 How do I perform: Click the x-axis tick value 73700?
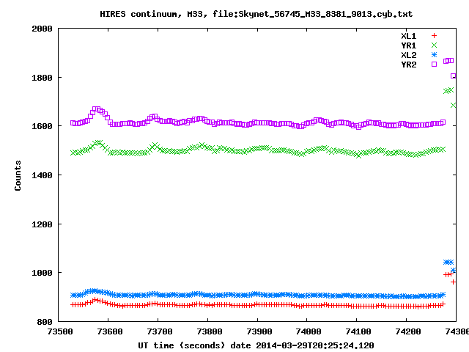click(160, 331)
